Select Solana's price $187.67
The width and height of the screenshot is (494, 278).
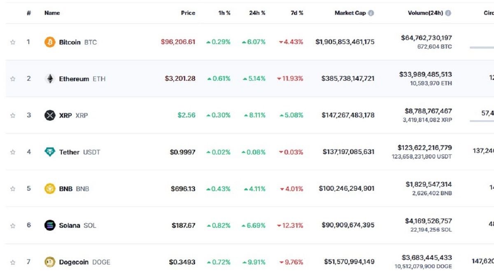(x=184, y=225)
